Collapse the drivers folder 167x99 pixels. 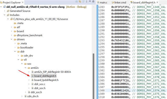[x=11, y=39]
